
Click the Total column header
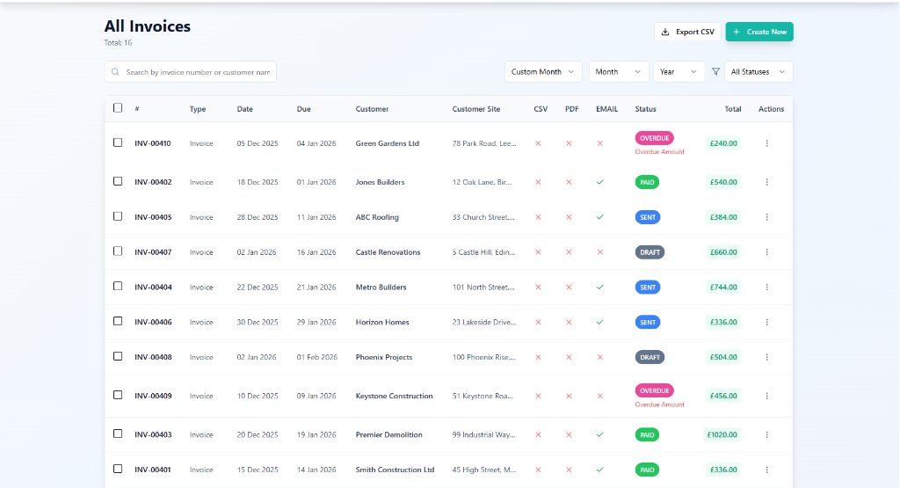[733, 109]
